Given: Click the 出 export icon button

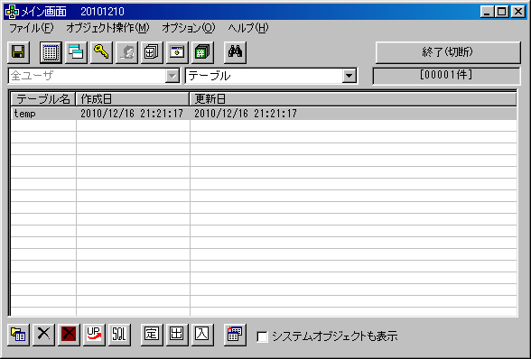Looking at the screenshot, I should click(177, 335).
